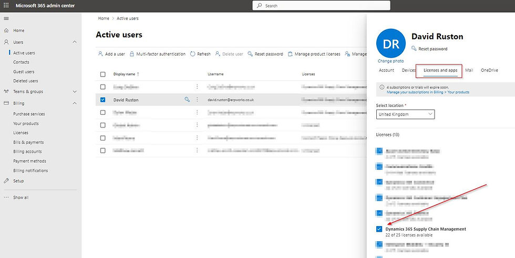Click the Reset password key icon in toolbar
The image size is (515, 258).
click(x=250, y=54)
